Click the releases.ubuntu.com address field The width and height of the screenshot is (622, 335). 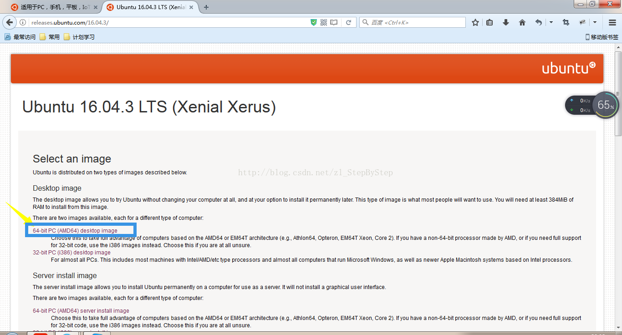click(x=168, y=22)
